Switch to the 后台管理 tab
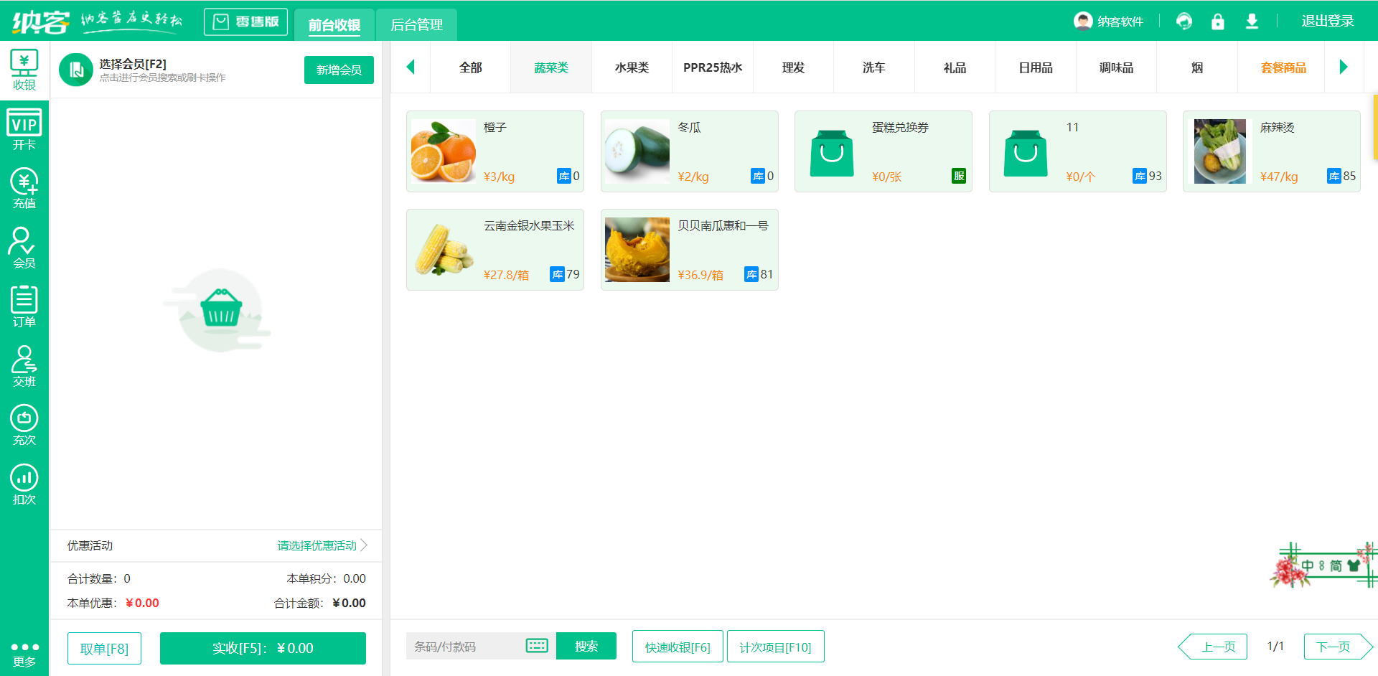This screenshot has width=1378, height=676. (416, 25)
